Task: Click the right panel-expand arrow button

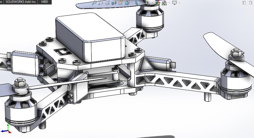Action: click(250, 3)
